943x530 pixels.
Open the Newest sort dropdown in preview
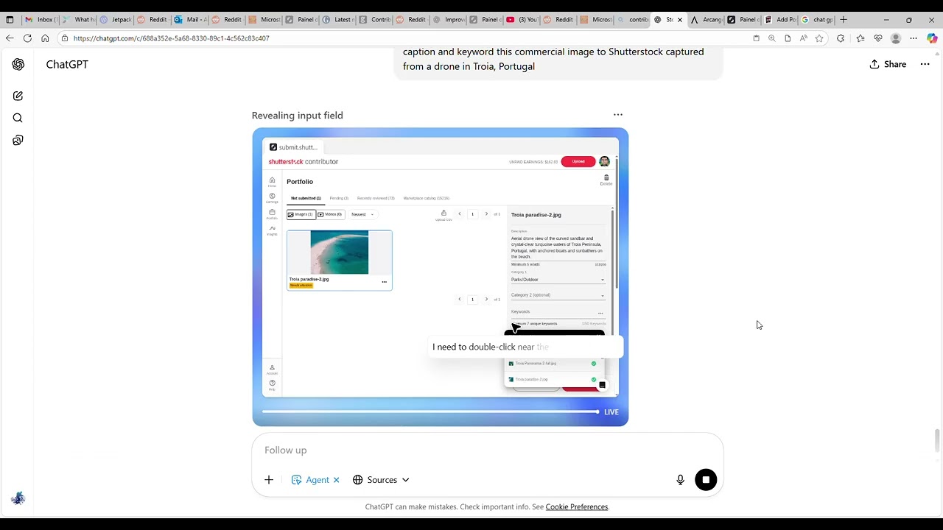pos(362,214)
